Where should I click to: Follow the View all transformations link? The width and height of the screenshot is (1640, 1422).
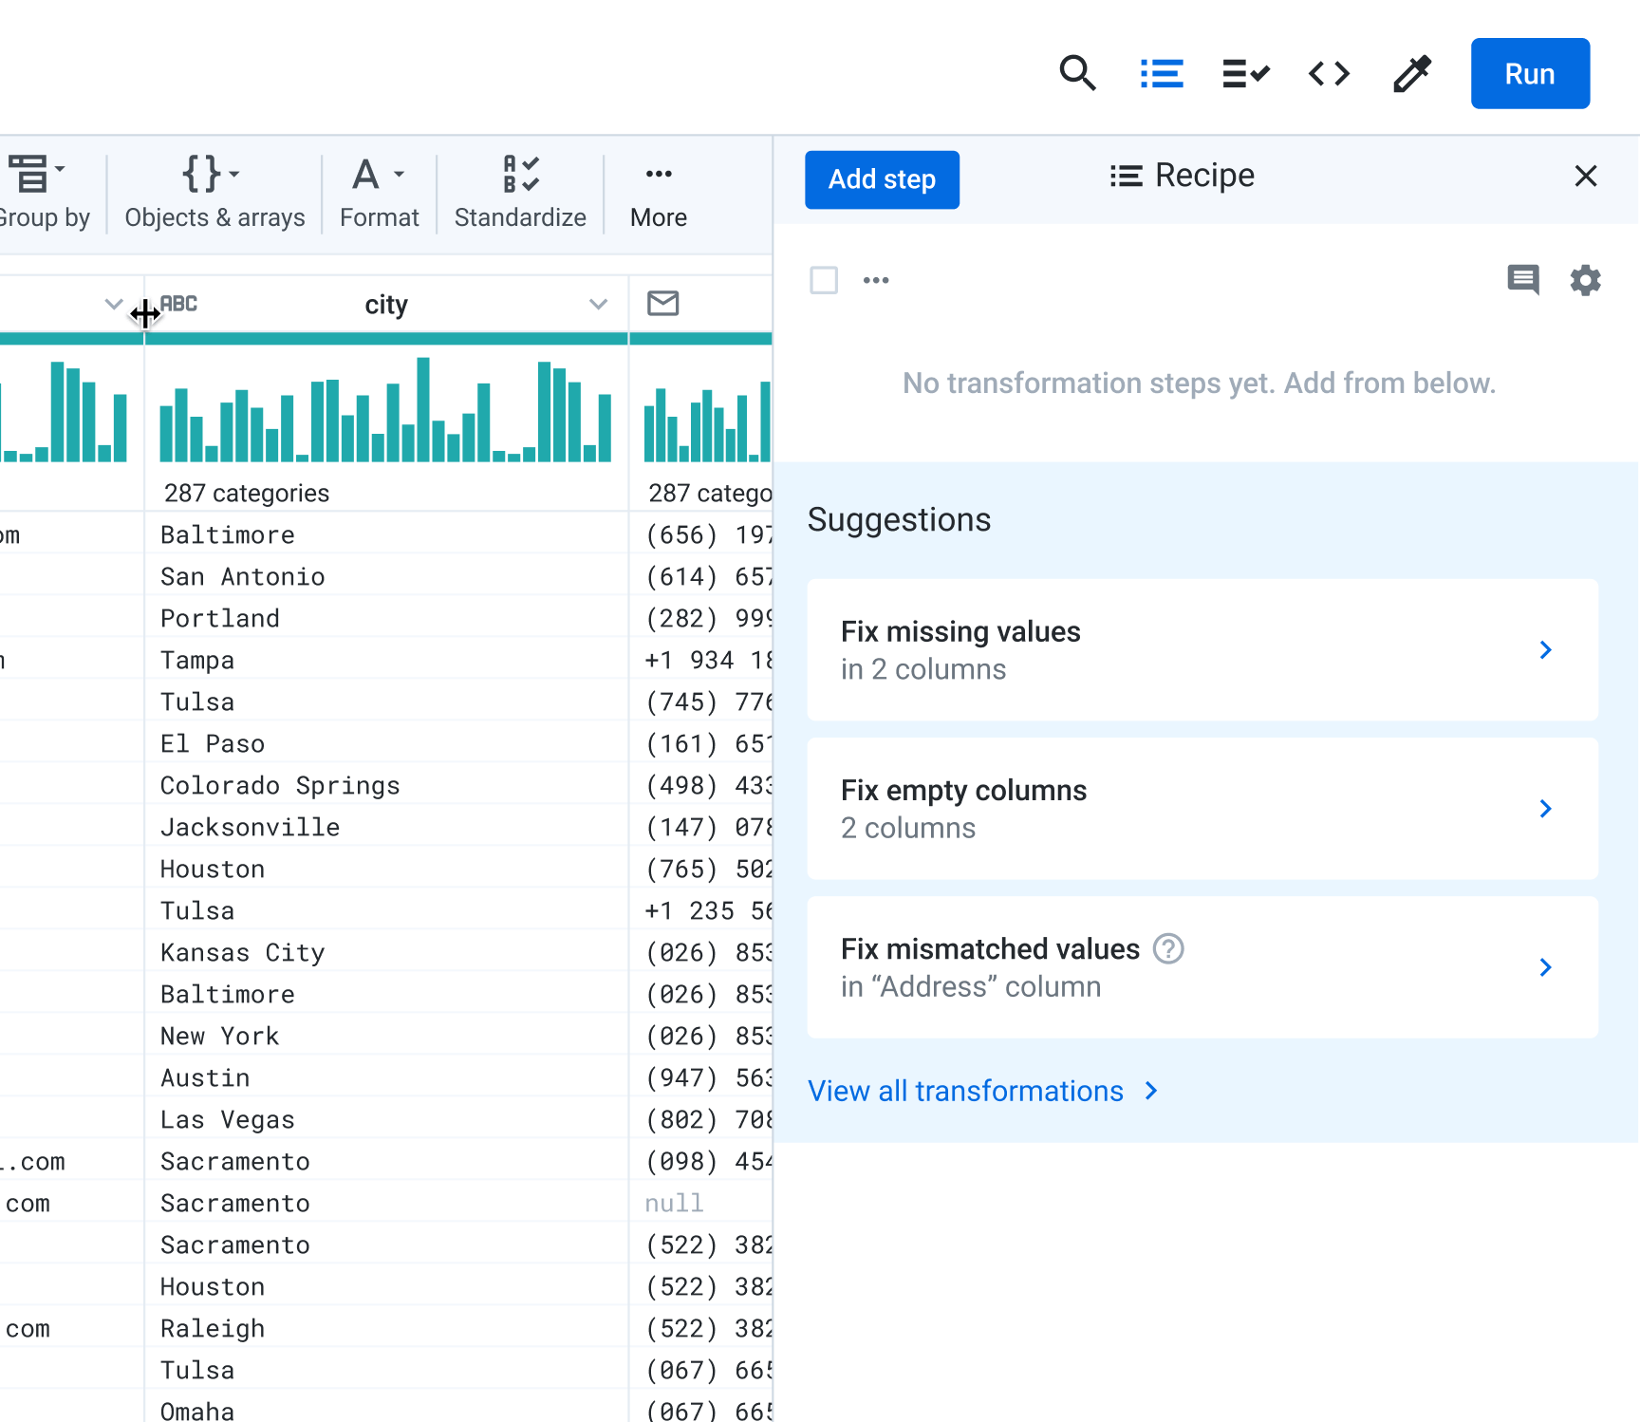coord(982,1091)
